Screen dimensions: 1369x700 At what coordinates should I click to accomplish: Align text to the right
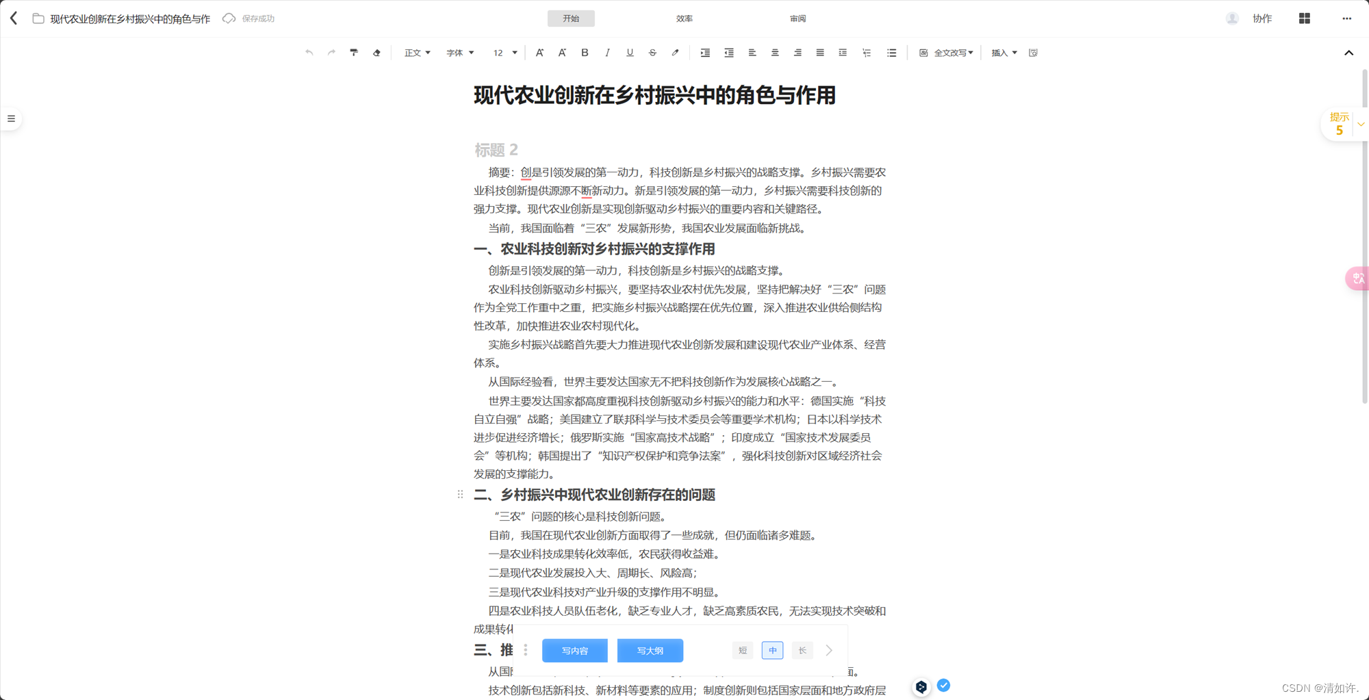(x=797, y=53)
